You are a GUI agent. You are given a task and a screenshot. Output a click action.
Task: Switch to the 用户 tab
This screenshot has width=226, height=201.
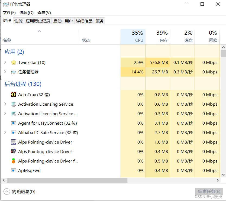(69, 21)
